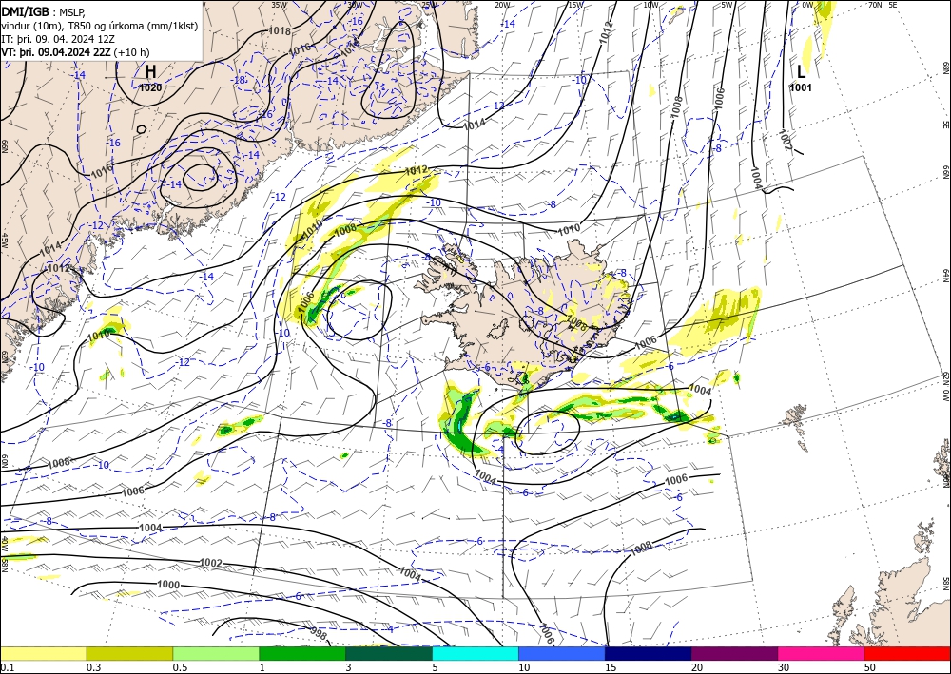This screenshot has width=951, height=674.
Task: Click the legend value 0.1
Action: pos(6,667)
